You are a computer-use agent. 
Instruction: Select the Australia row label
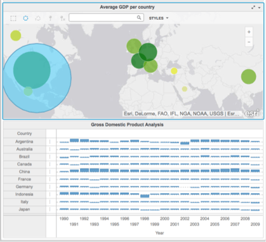[25, 149]
